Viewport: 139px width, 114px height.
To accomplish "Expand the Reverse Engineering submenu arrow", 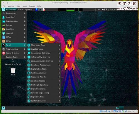I will [59, 93].
